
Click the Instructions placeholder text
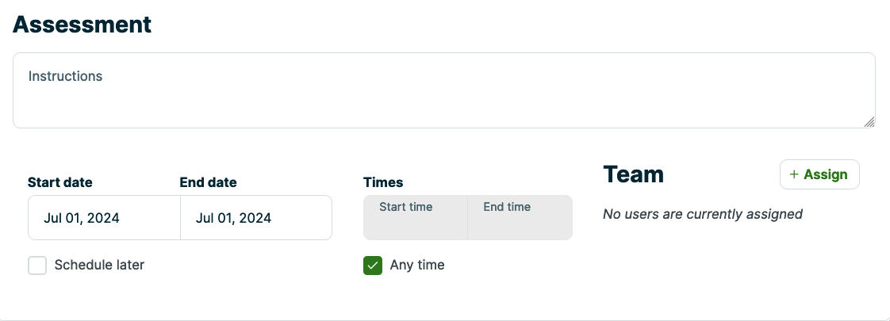(x=66, y=77)
